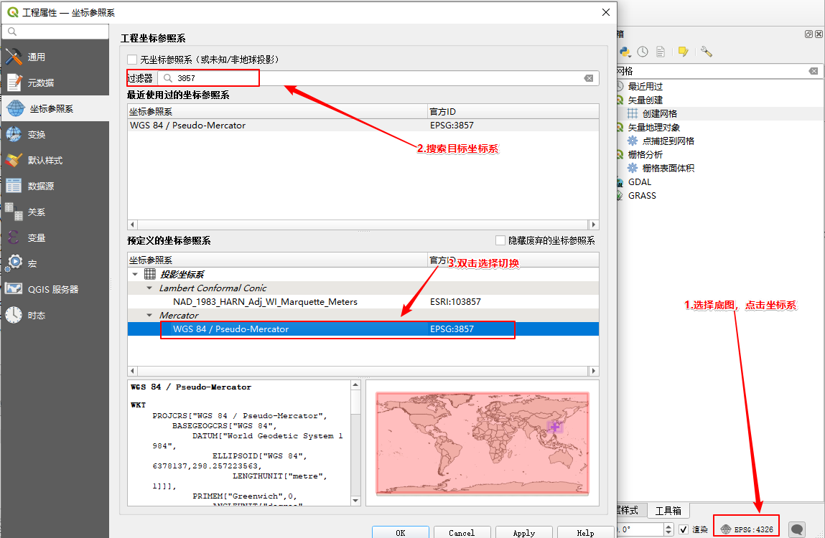Click the edit in-place yellow note icon

pos(683,52)
